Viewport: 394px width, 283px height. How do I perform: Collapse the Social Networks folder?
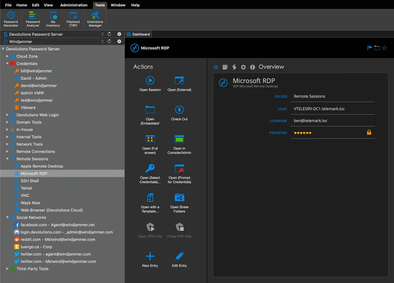point(7,218)
